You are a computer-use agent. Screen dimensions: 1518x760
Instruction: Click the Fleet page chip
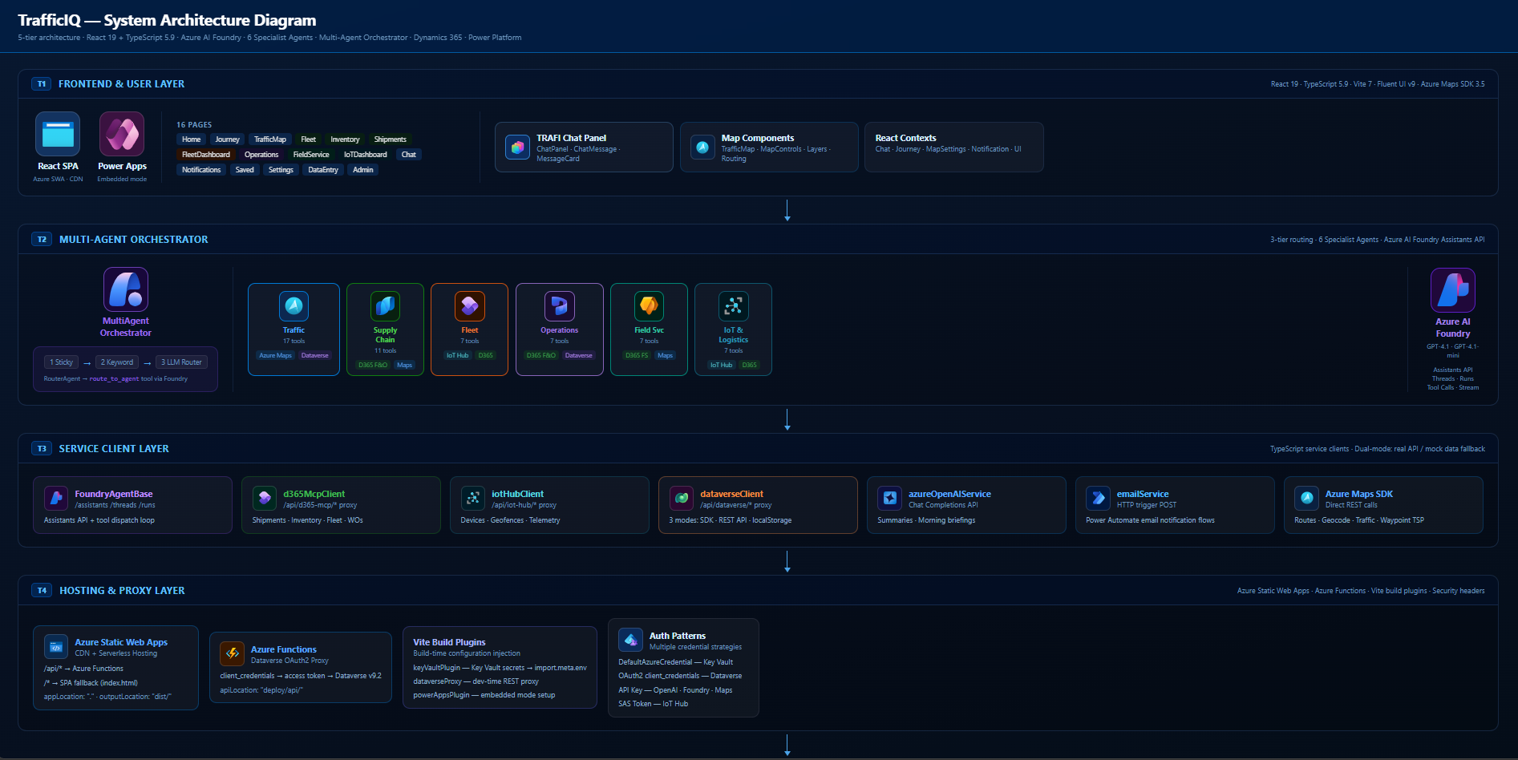pyautogui.click(x=309, y=139)
